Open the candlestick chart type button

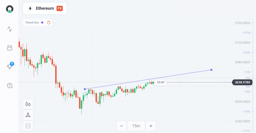28,104
